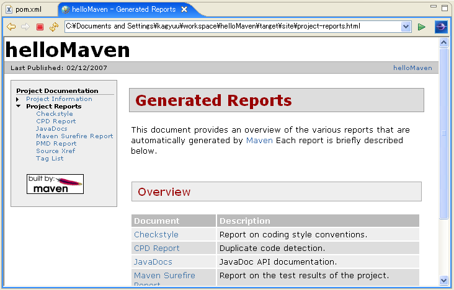
Task: Click the scrollbar down arrow
Action: click(x=443, y=280)
